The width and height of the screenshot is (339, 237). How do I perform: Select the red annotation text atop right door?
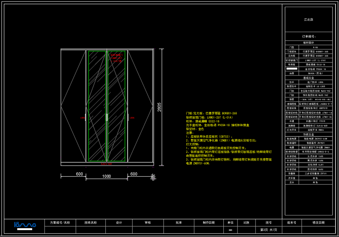point(116,58)
